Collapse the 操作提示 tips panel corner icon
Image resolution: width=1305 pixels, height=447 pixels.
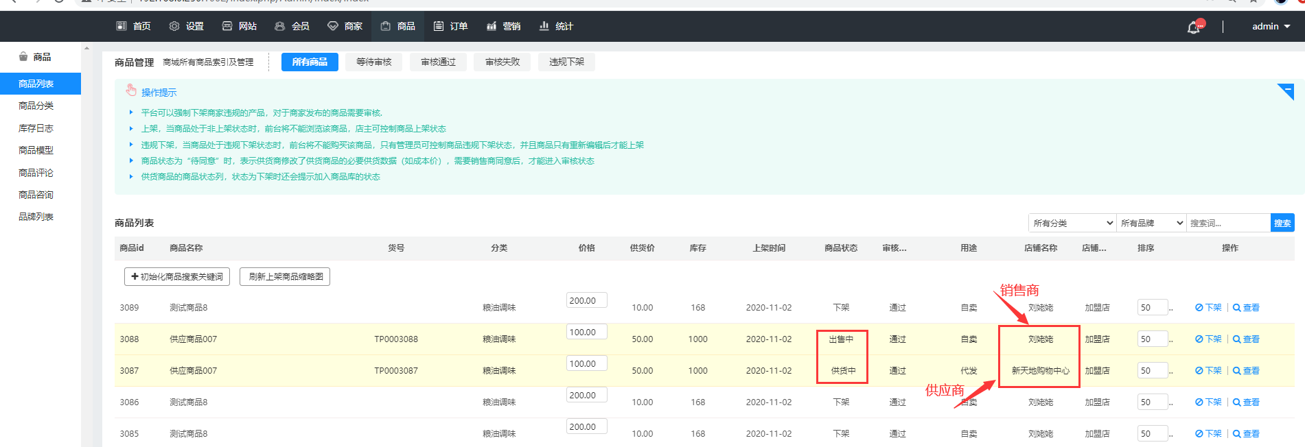(x=1286, y=90)
